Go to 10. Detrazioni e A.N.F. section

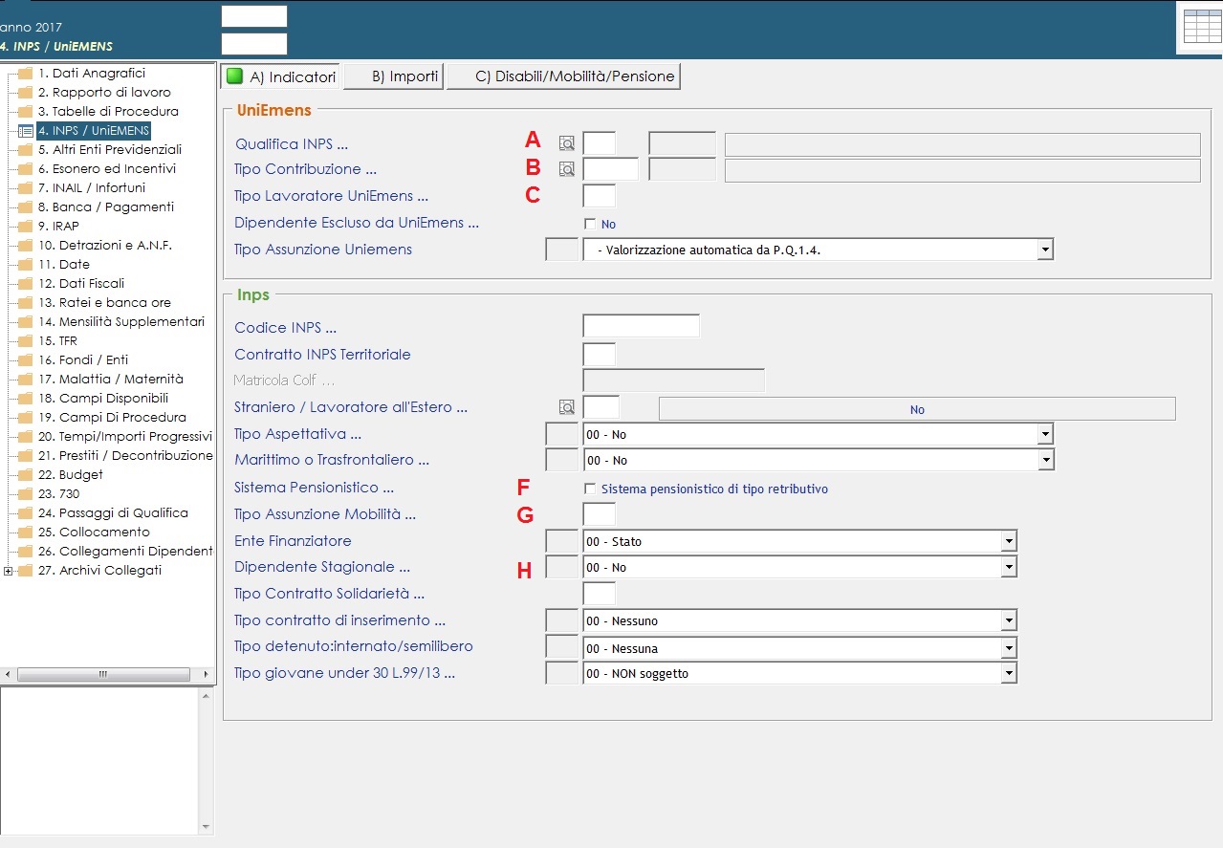tap(104, 245)
